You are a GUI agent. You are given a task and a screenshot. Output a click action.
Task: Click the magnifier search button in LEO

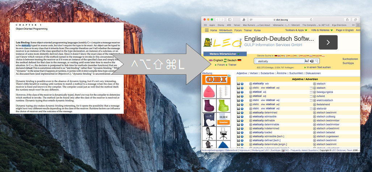click(x=317, y=61)
